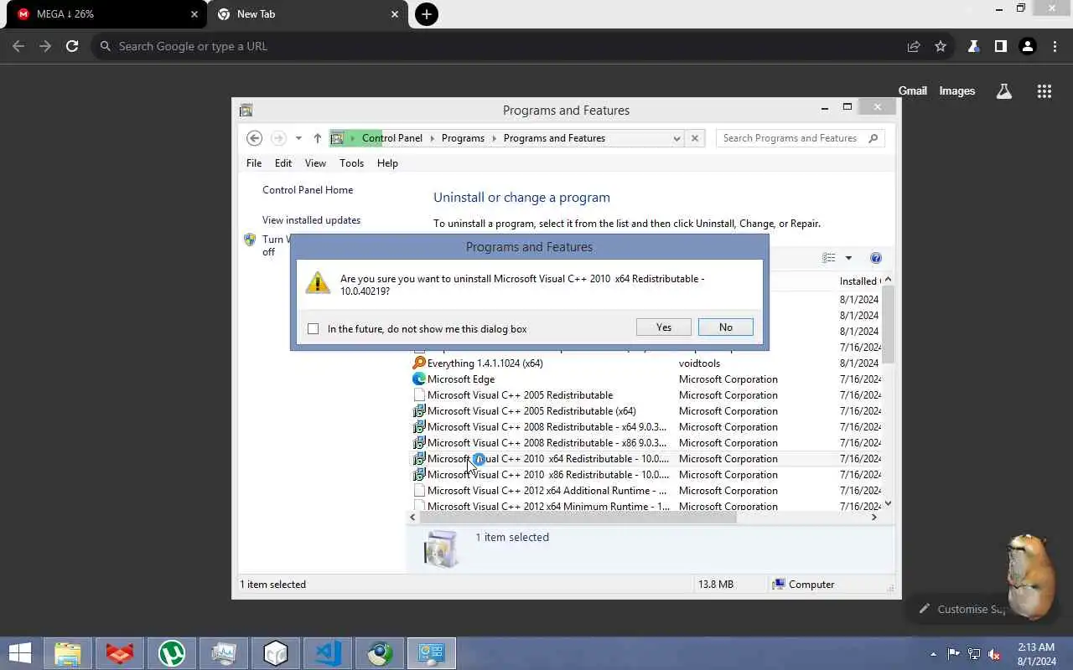The width and height of the screenshot is (1073, 670).
Task: Click No to cancel the uninstall
Action: tap(725, 327)
